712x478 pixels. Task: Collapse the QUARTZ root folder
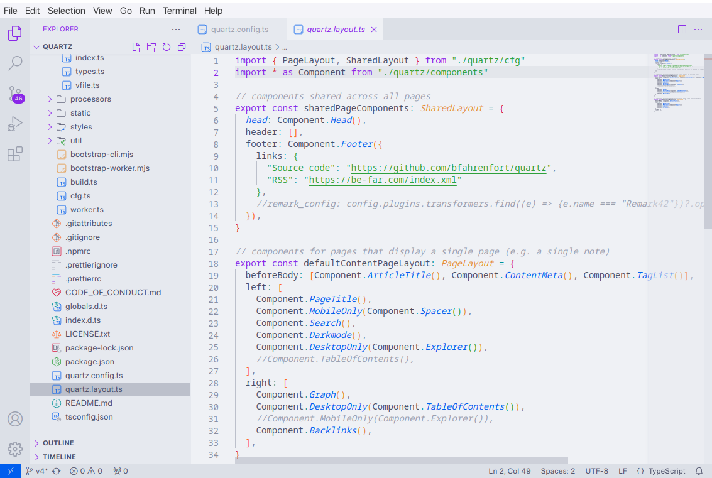point(57,46)
